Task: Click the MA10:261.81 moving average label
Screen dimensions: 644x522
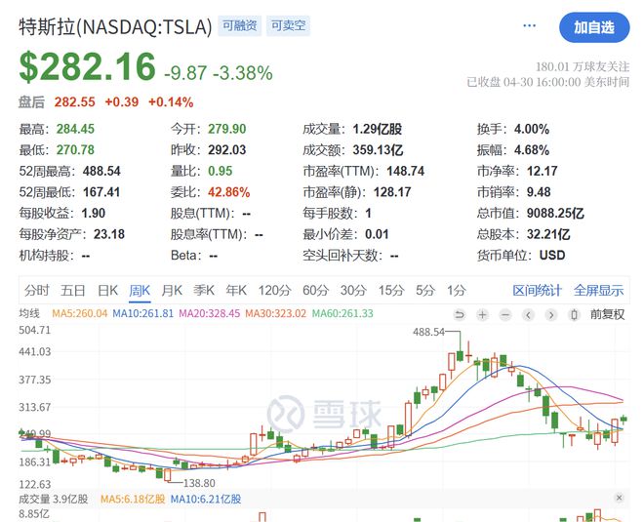Action: click(142, 314)
